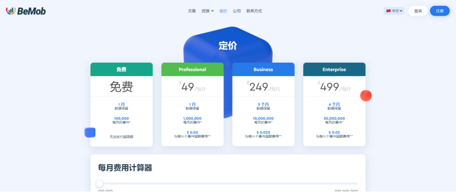Viewport: 456px width, 192px height.
Task: Click the large 免费 price text
Action: pos(121,87)
